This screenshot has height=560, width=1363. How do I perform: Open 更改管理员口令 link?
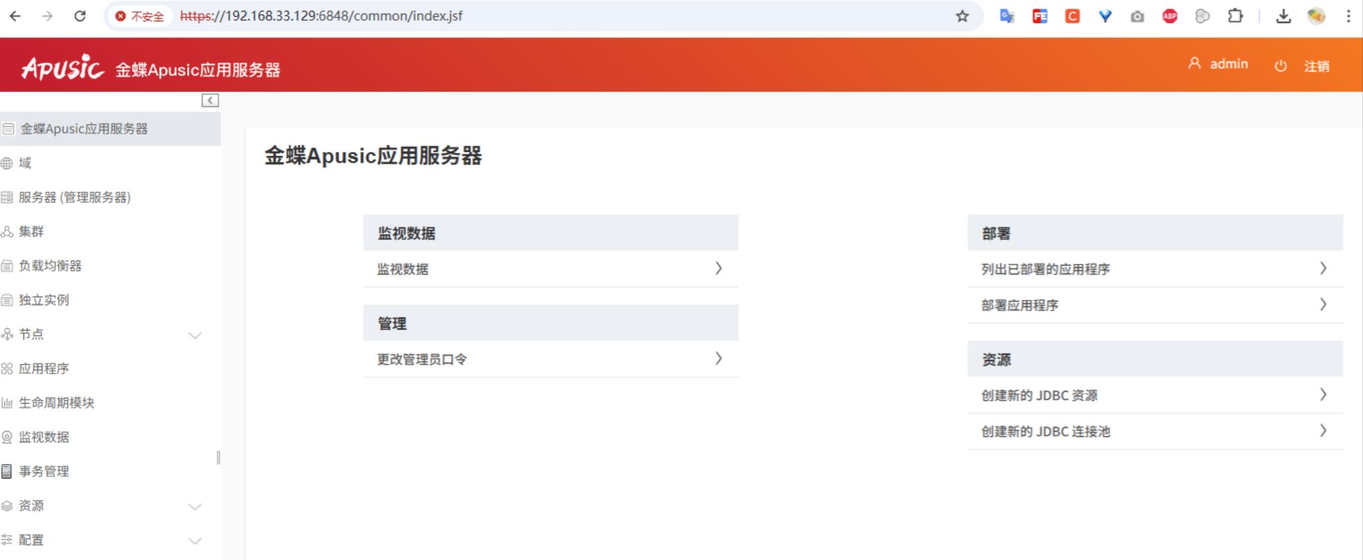click(422, 360)
